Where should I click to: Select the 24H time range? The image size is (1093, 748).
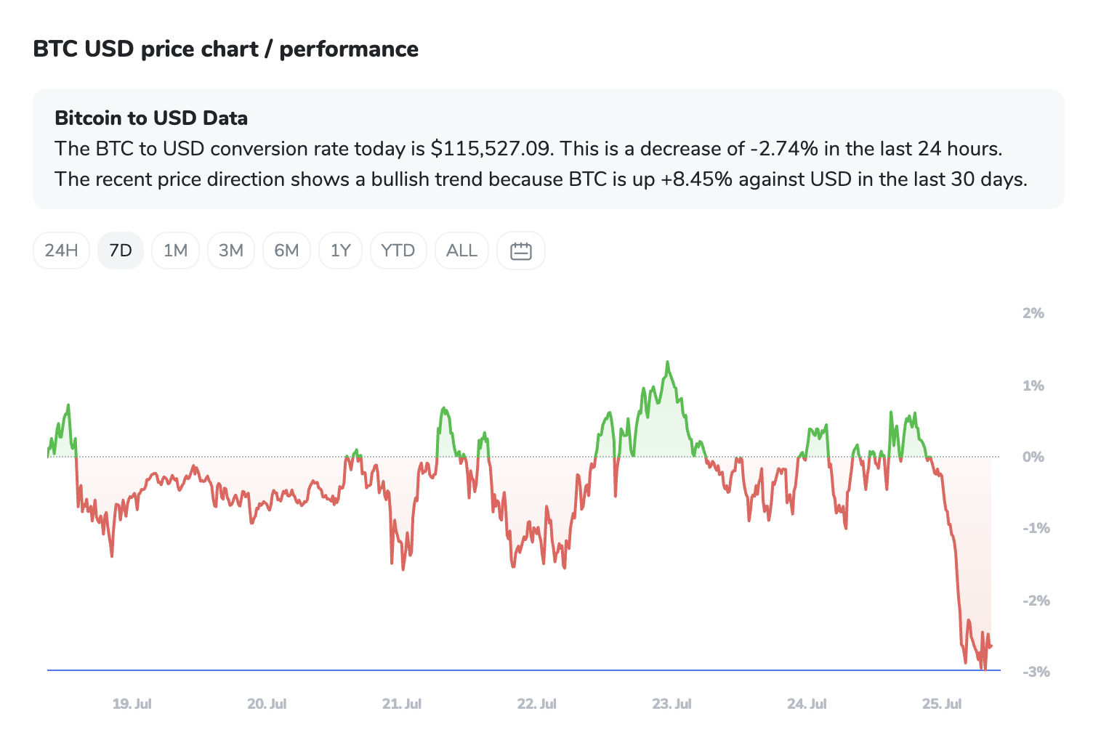pos(61,251)
